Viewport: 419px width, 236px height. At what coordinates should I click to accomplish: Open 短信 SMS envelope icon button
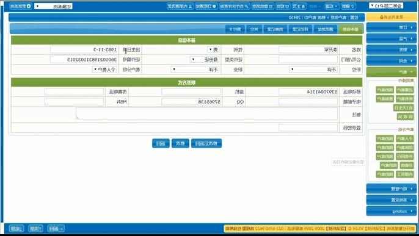[283, 6]
